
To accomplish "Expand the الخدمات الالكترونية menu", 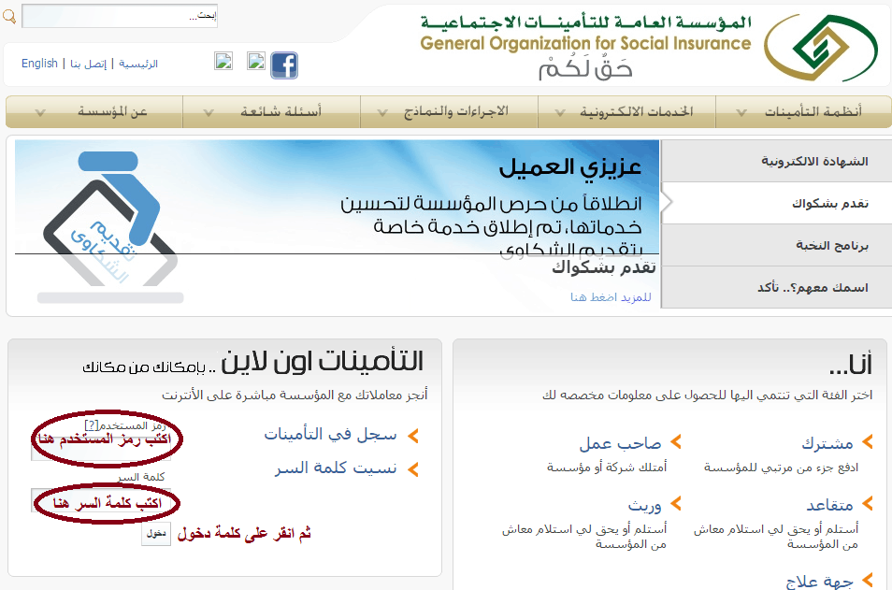I will pyautogui.click(x=626, y=112).
